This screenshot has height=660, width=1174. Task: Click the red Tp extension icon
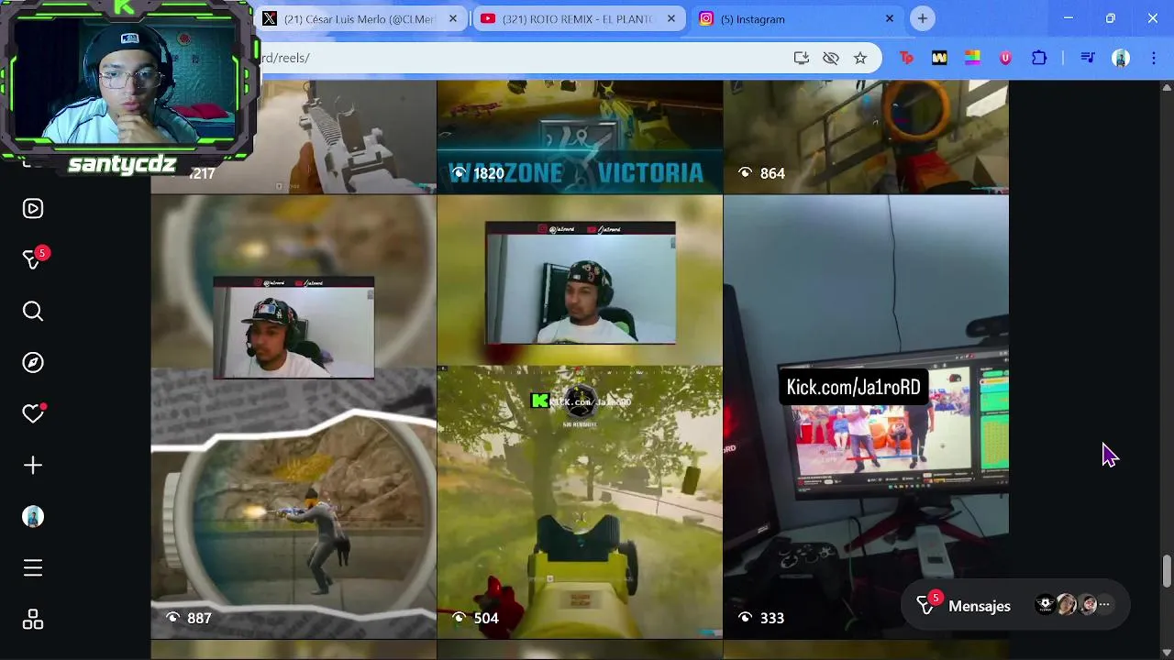tap(906, 58)
